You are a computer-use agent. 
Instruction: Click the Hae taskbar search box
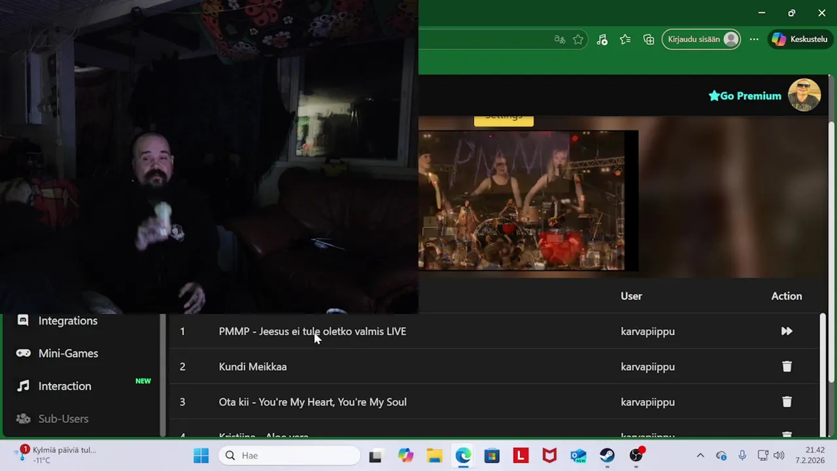[290, 455]
